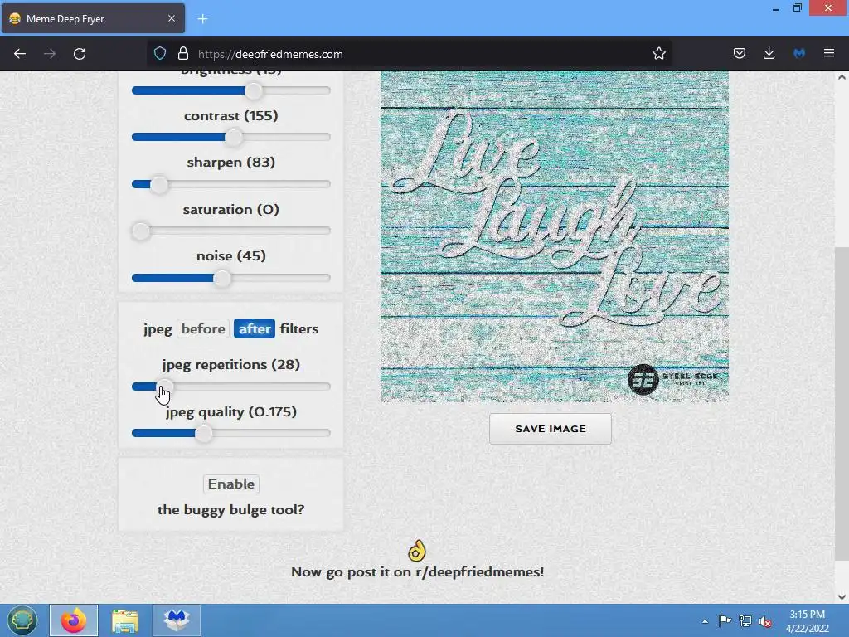The width and height of the screenshot is (849, 637).
Task: Open the Firefox hamburger menu
Action: tap(829, 54)
